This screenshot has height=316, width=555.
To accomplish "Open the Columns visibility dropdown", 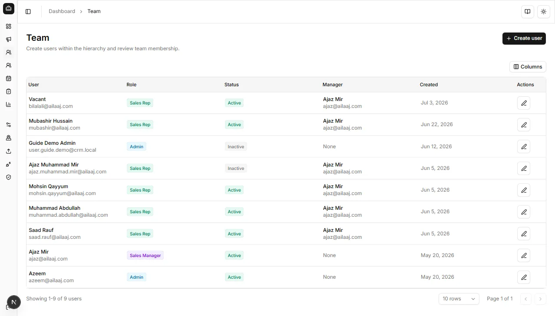I will pos(528,67).
